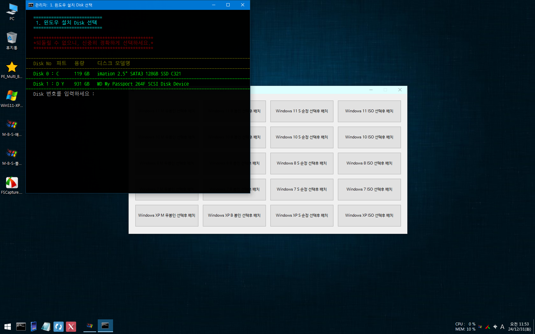This screenshot has height=334, width=535.
Task: Click Windows XP S 순정 선택후 배치 button
Action: (302, 216)
